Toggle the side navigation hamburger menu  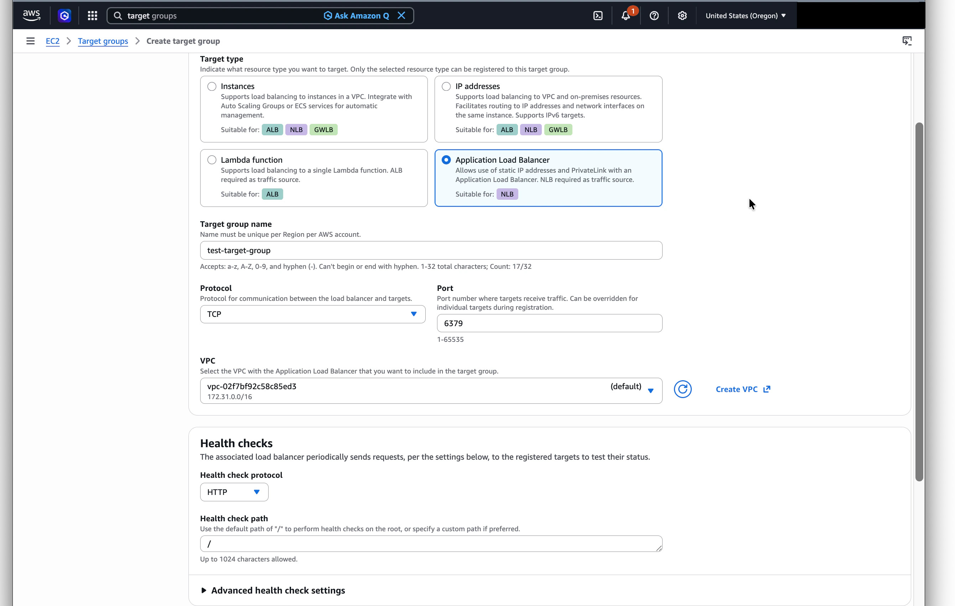tap(30, 41)
